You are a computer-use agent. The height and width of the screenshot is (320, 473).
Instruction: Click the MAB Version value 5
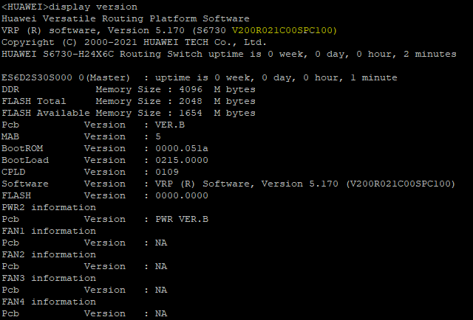[x=158, y=136]
